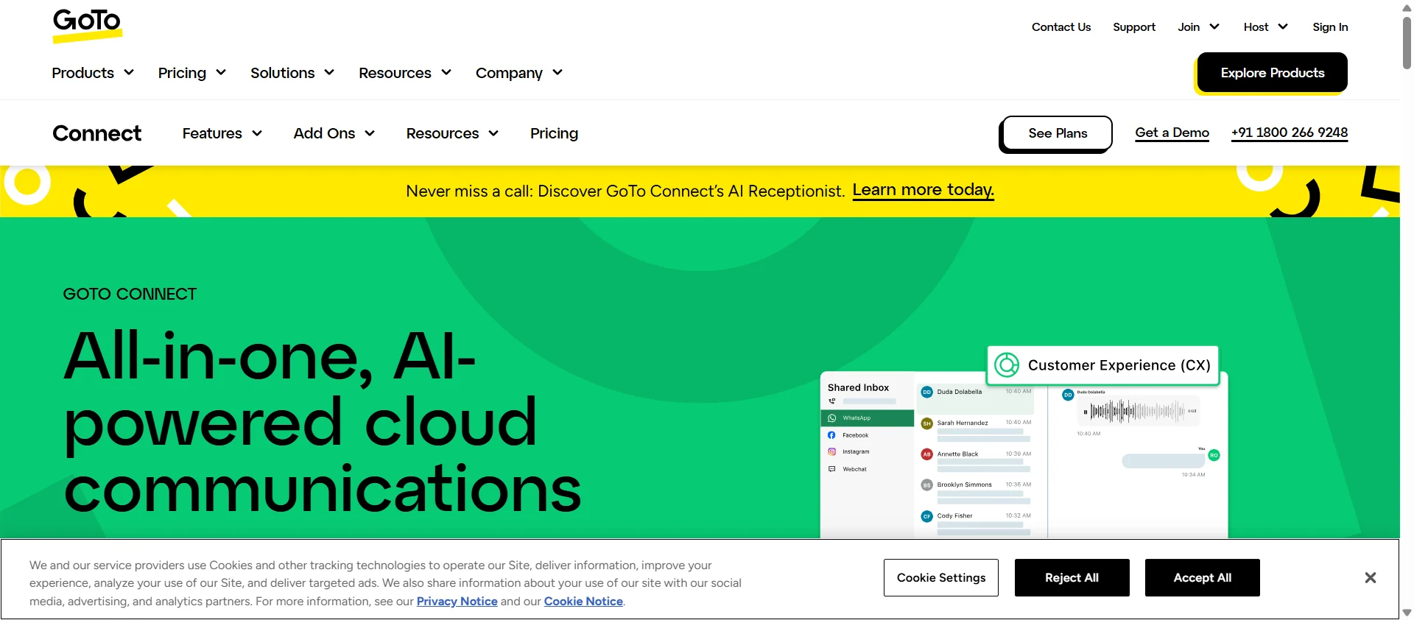Viewport: 1414px width, 620px height.
Task: Open the Company dropdown
Action: pyautogui.click(x=519, y=73)
